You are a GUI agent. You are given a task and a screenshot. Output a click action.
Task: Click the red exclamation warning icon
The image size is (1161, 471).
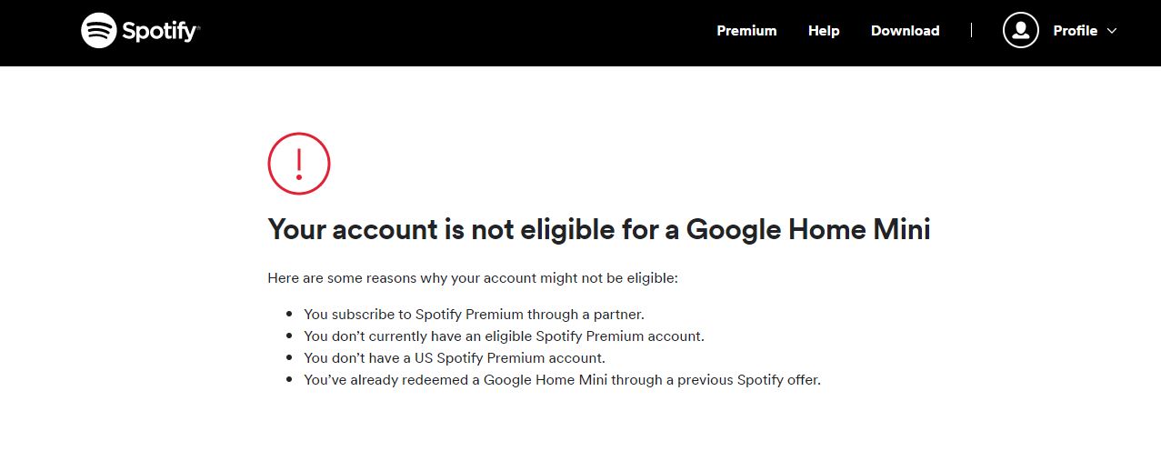tap(299, 164)
